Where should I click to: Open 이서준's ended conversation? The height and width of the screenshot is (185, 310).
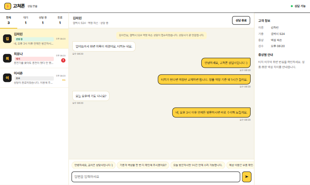(x=34, y=78)
